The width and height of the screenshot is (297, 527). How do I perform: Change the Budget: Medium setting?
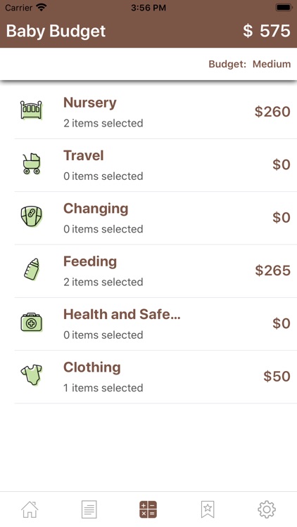[250, 64]
